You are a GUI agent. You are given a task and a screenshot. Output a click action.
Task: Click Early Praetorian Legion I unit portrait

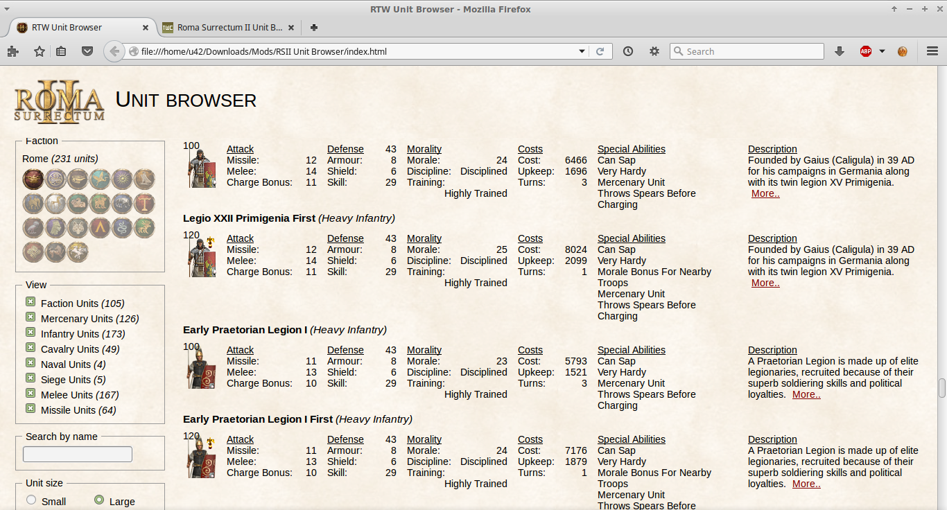click(202, 369)
